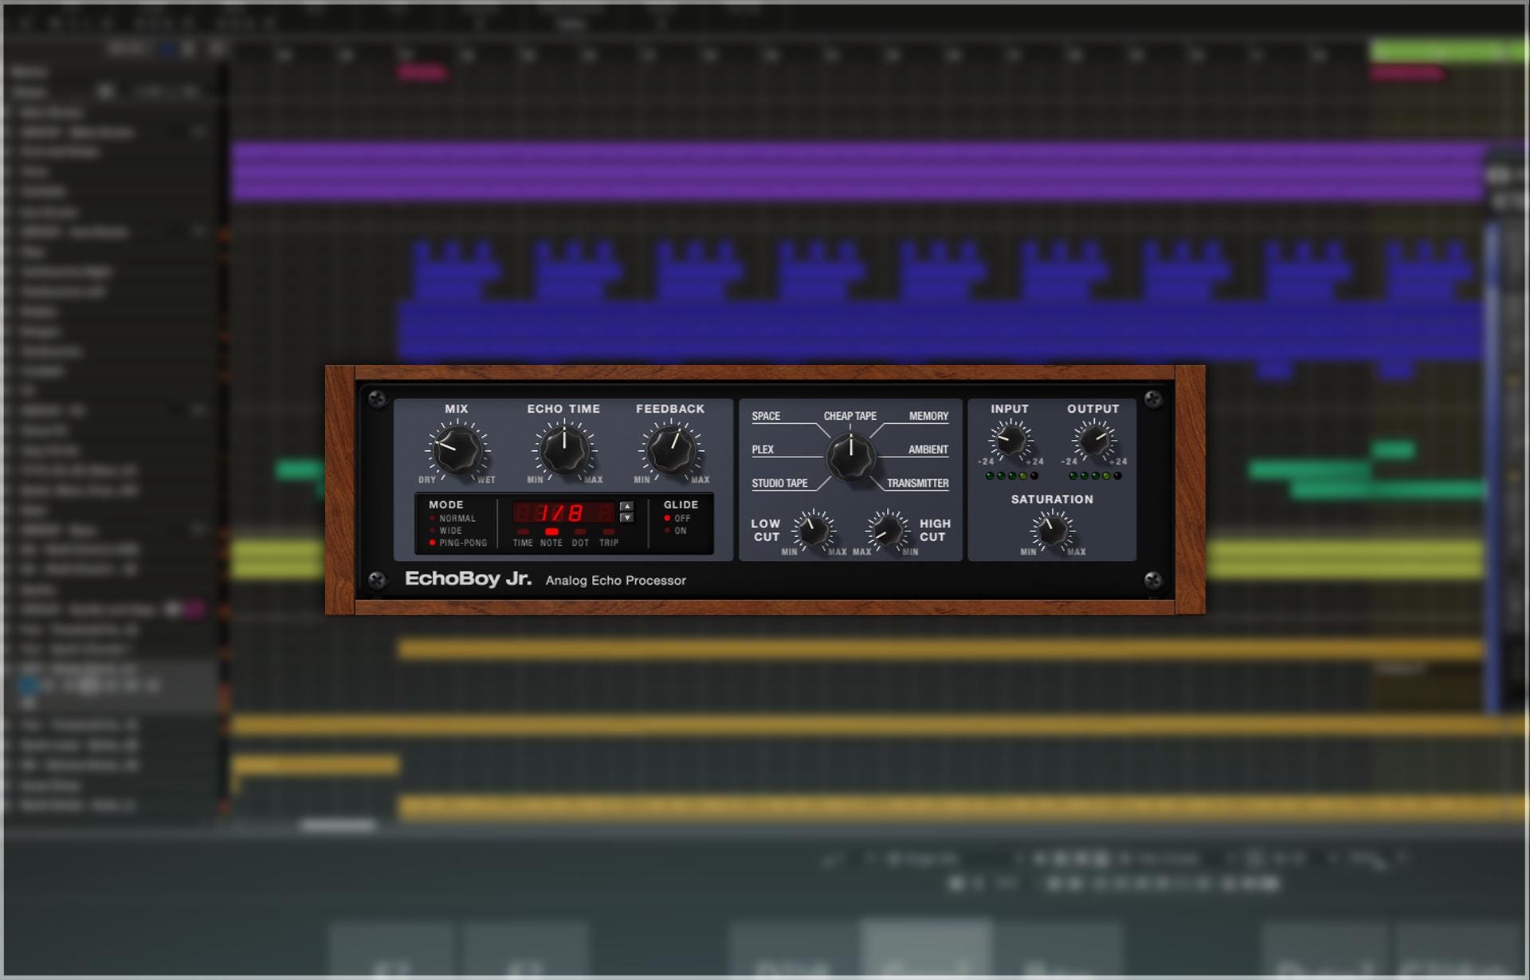Choose the PLEX echo style
This screenshot has width=1530, height=980.
[763, 449]
